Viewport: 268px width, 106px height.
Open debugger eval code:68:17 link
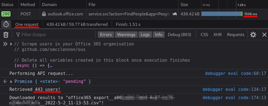(x=235, y=74)
